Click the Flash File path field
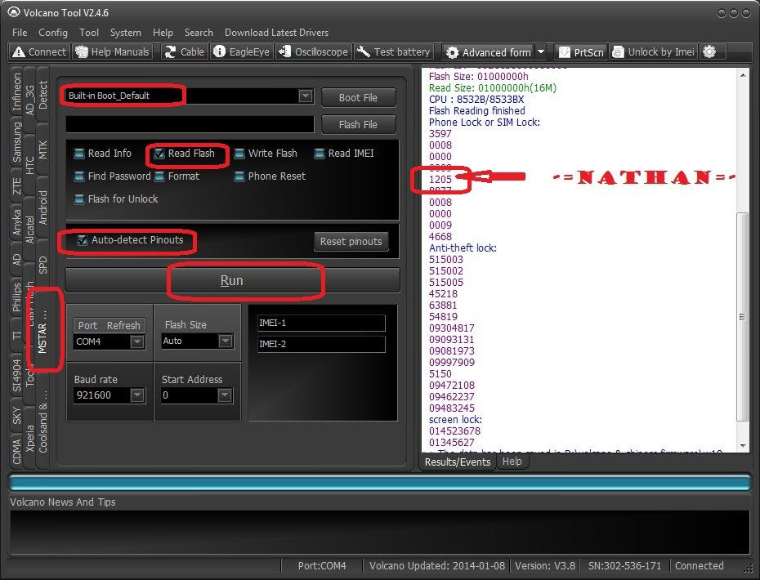 (x=190, y=124)
